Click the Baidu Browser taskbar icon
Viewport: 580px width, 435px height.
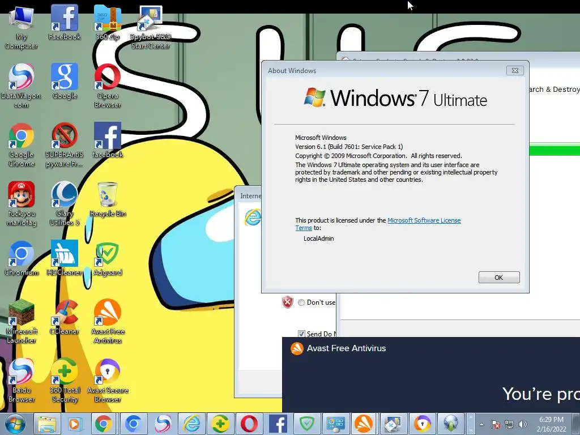click(163, 424)
